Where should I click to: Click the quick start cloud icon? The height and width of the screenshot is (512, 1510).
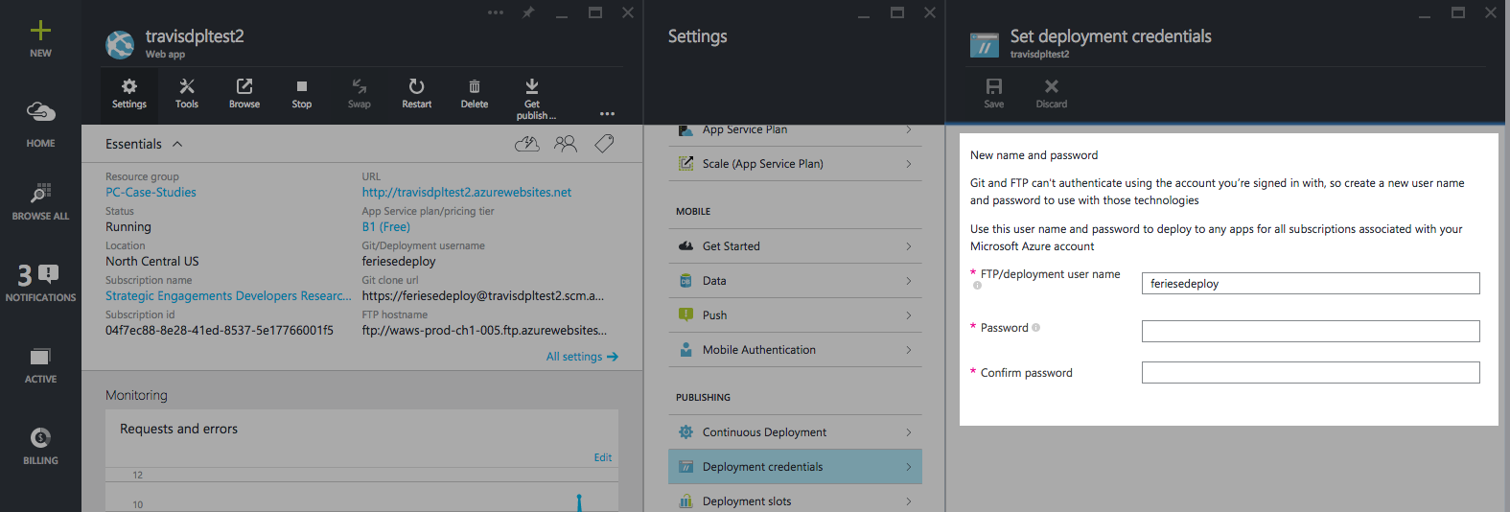[527, 144]
